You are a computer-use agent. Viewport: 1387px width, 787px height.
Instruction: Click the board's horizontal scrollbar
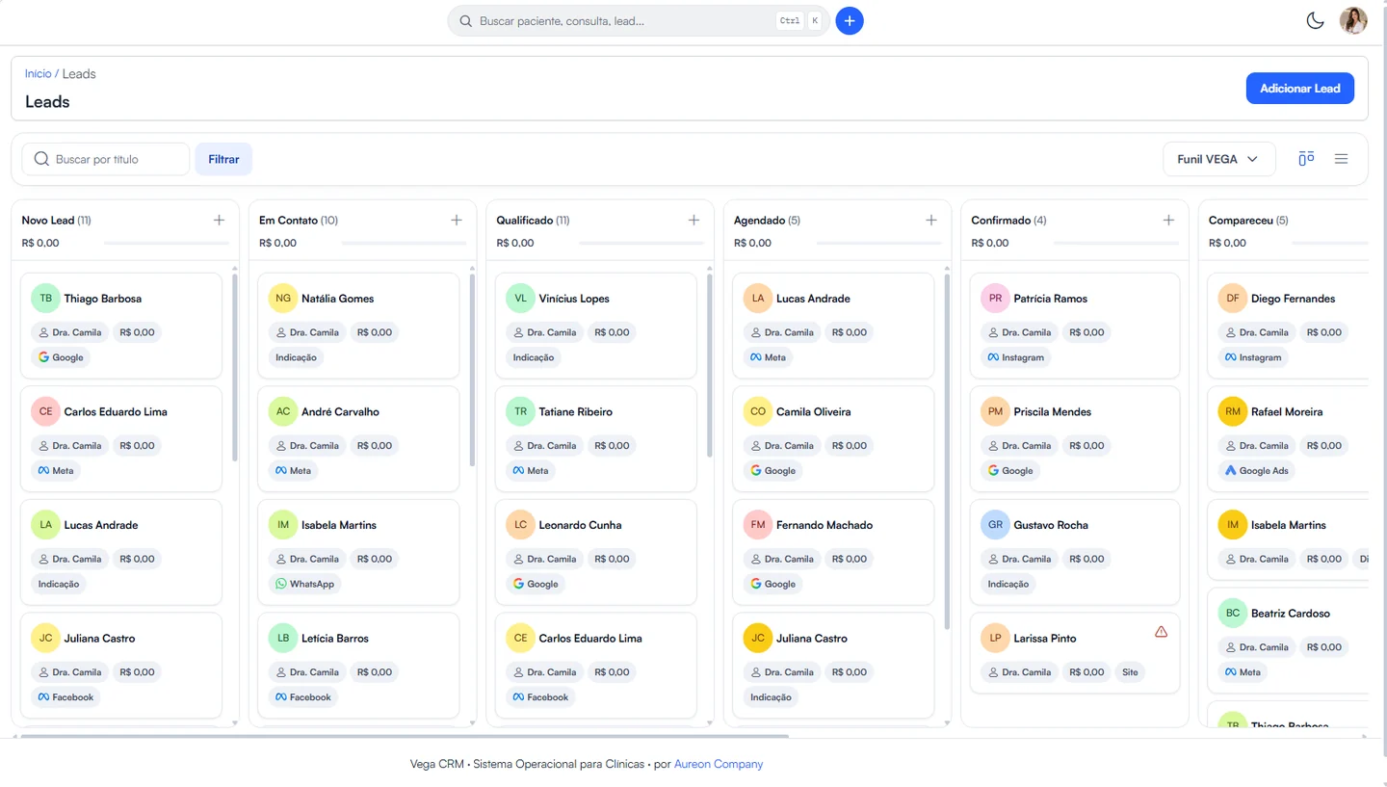tap(405, 737)
